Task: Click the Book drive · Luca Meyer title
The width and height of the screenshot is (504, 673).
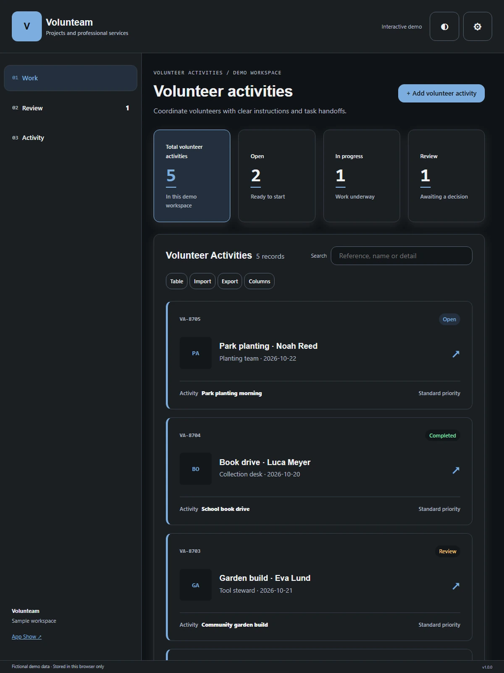Action: (265, 462)
